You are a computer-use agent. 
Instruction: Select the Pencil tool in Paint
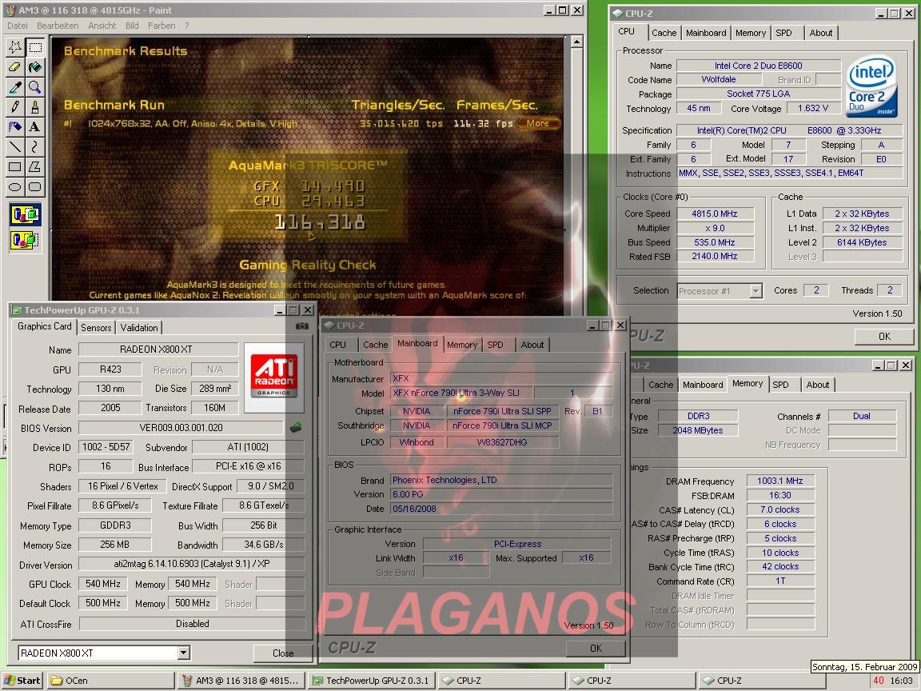(x=15, y=107)
